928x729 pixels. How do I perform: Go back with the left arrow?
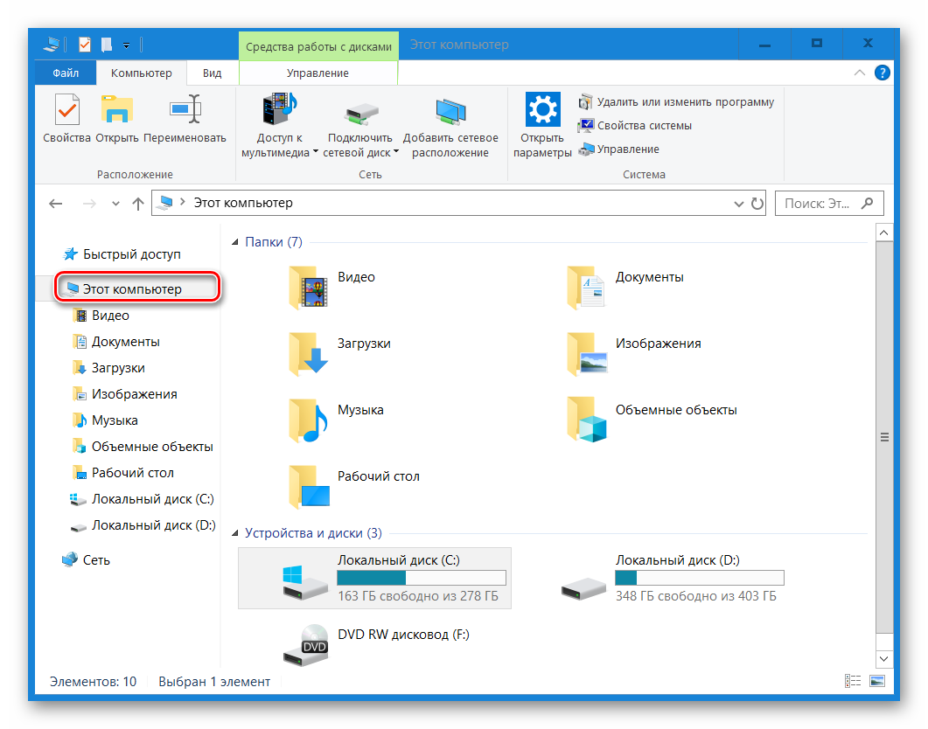[56, 204]
